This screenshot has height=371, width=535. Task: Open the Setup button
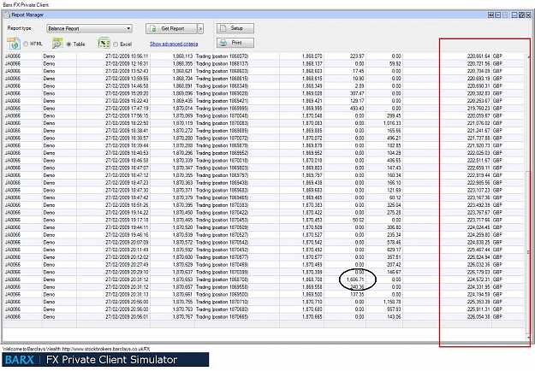click(235, 28)
